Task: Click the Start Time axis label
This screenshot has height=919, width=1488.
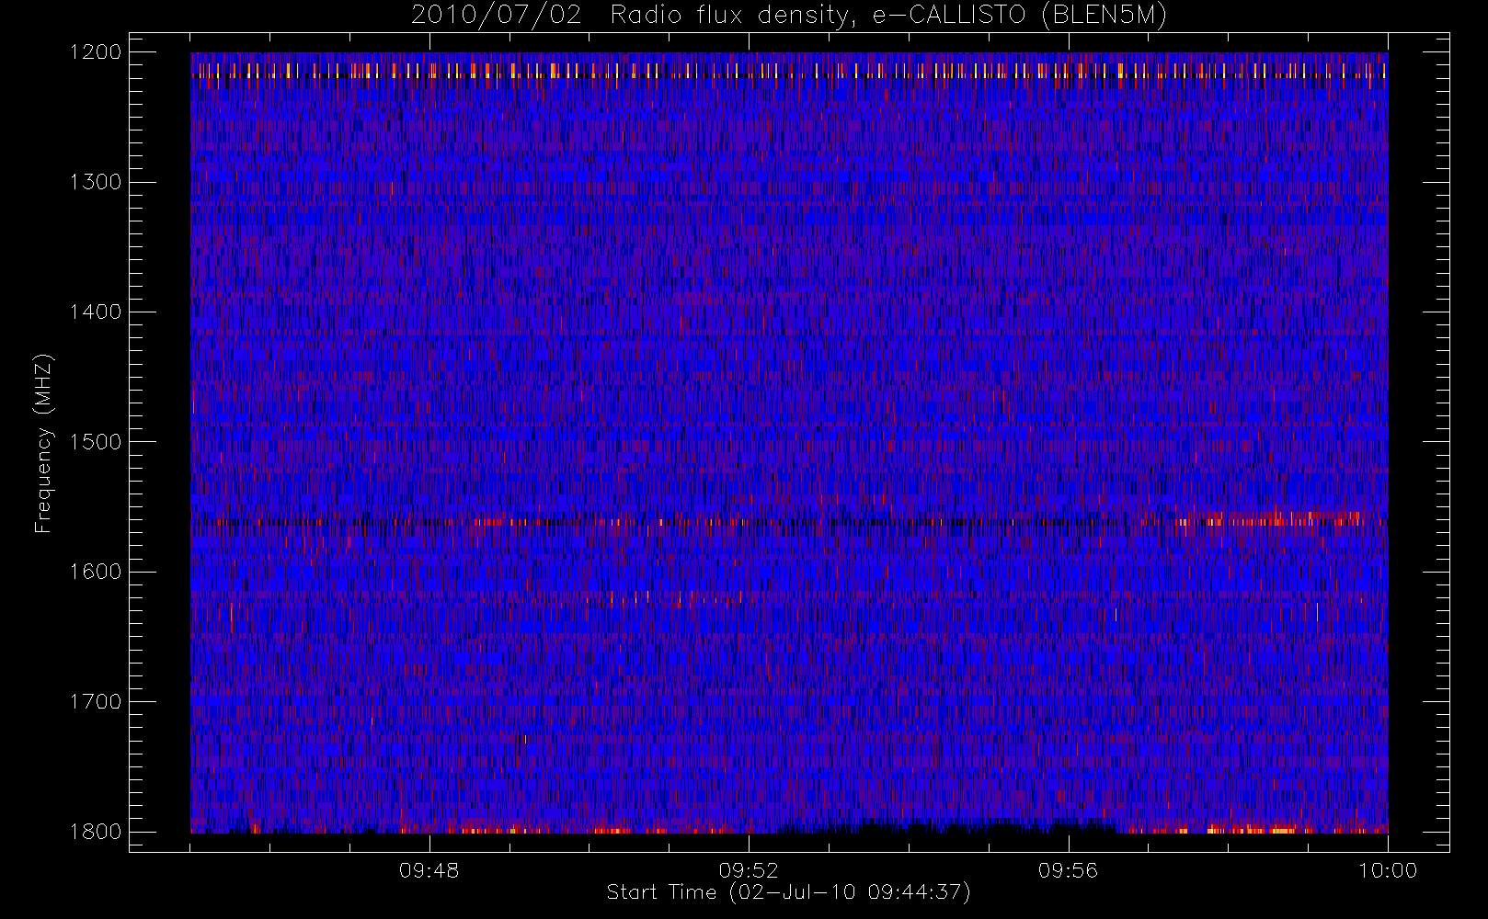Action: point(789,892)
